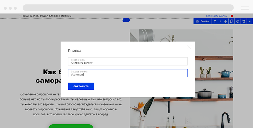Duplicate the block with the copy icon
The image size is (253, 128).
pos(232,21)
